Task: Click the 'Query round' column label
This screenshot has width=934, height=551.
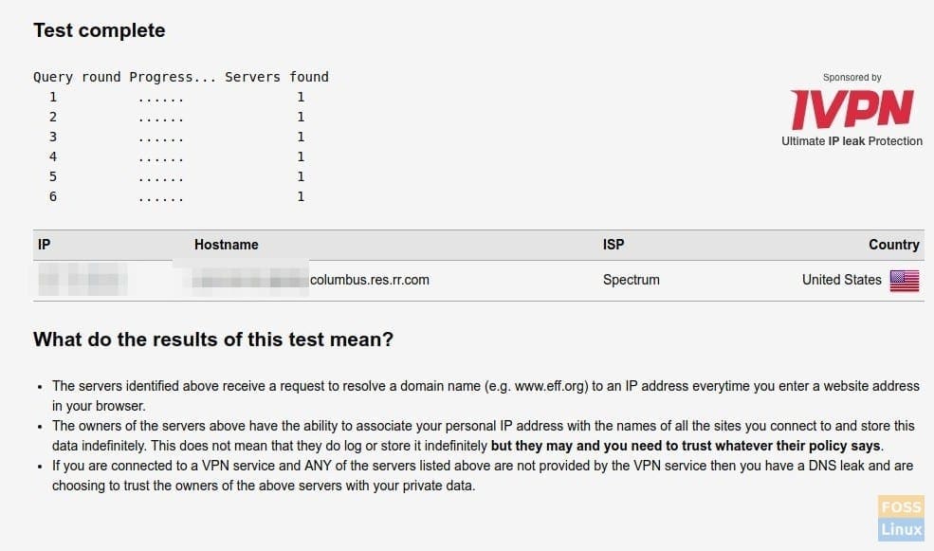Action: pos(77,78)
